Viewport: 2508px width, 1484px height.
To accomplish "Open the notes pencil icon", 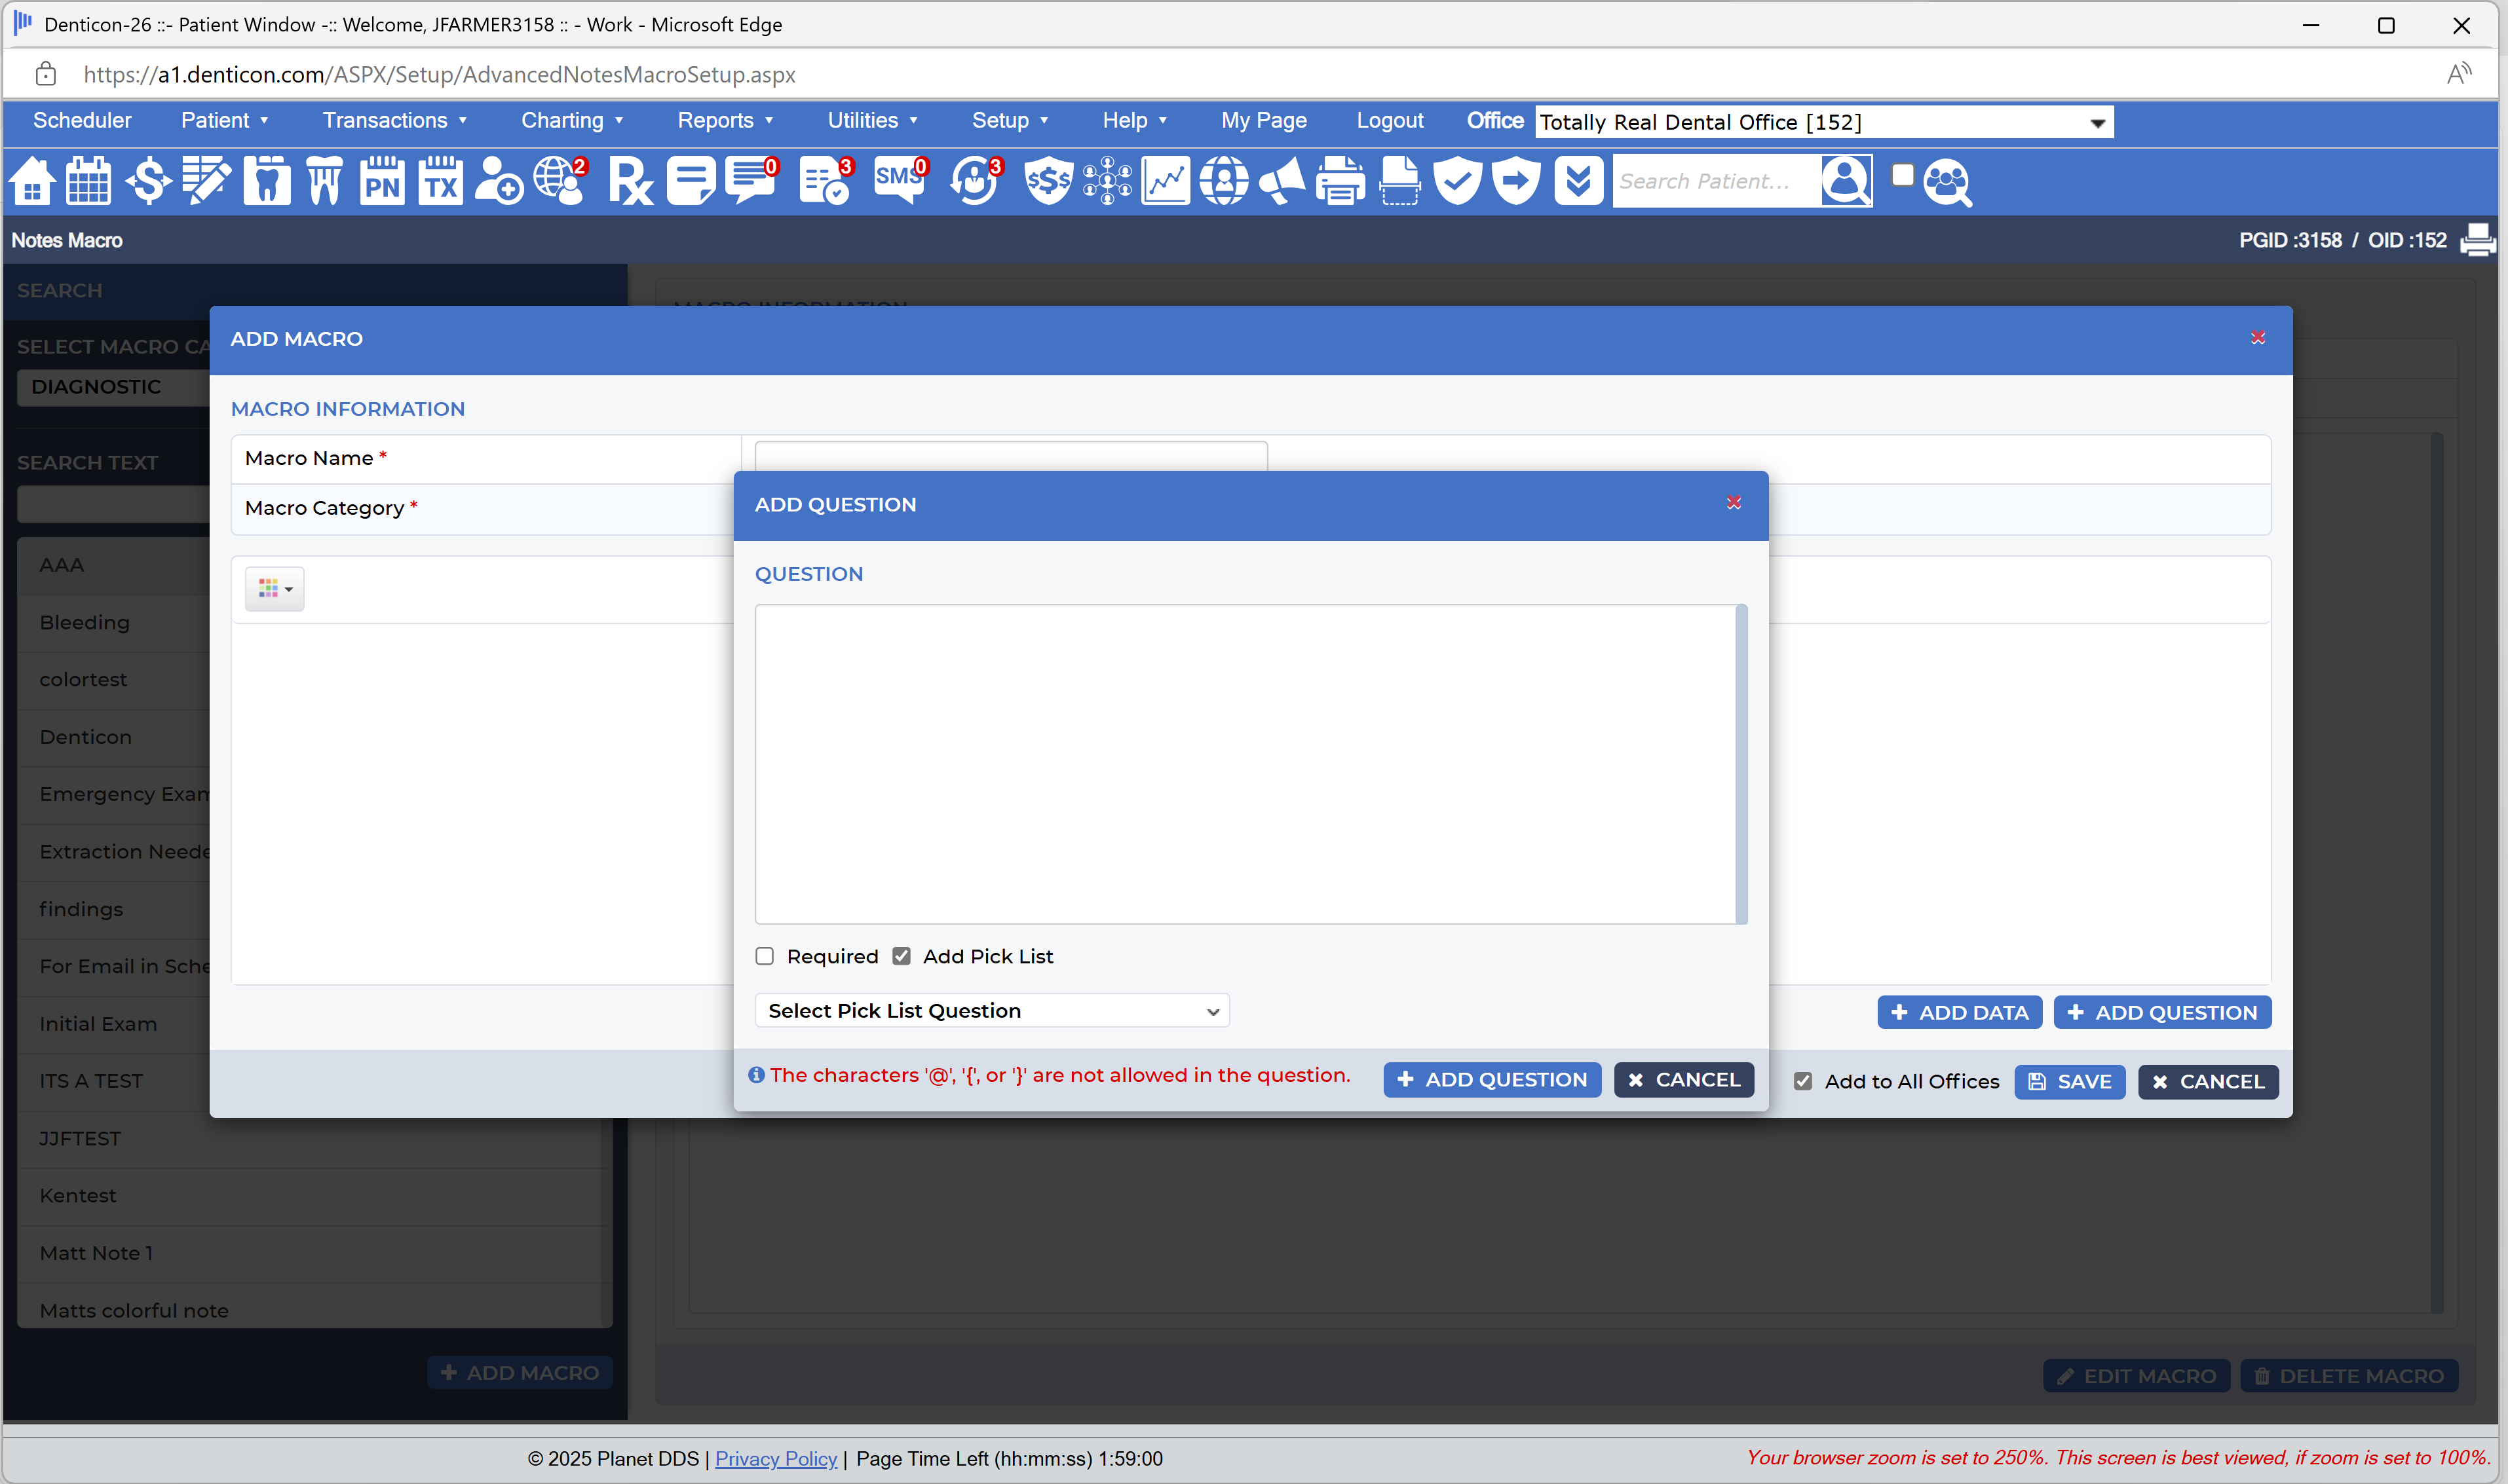I will point(206,181).
